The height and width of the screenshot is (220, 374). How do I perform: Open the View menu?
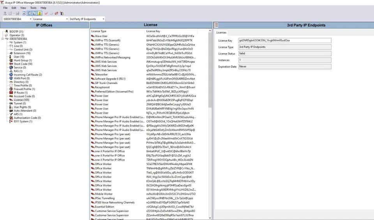coord(23,8)
